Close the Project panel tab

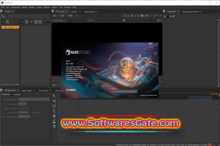pyautogui.click(x=13, y=11)
